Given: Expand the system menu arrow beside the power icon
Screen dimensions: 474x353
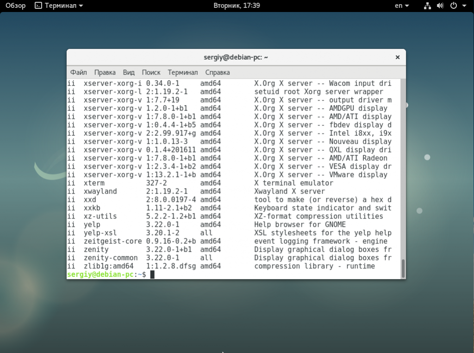Looking at the screenshot, I should 464,6.
